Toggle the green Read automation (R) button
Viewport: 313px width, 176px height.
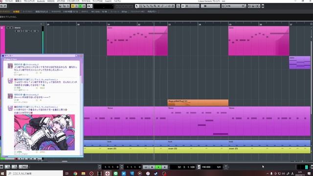[80, 6]
